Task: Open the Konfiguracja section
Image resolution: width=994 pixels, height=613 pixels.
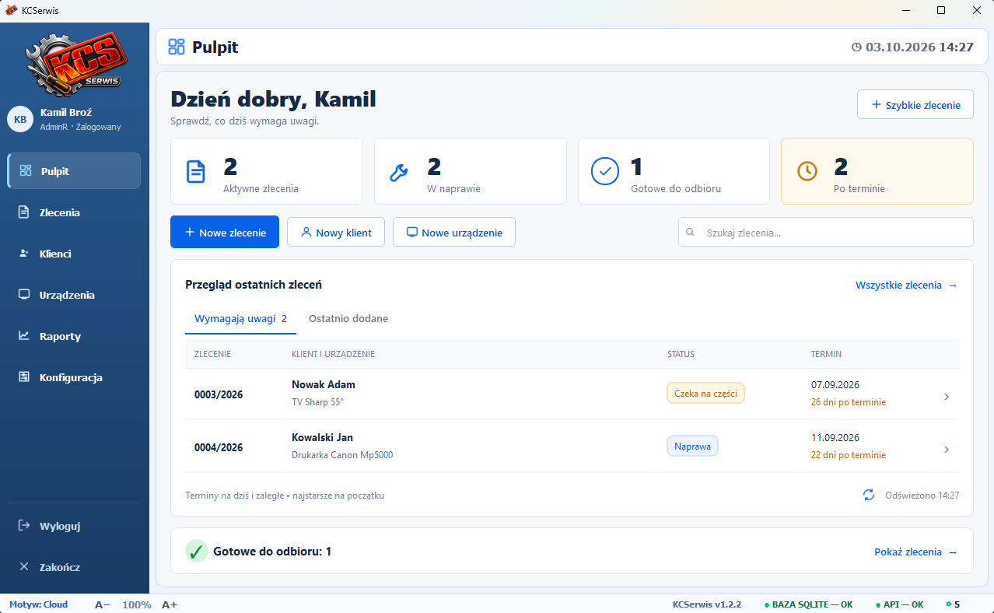Action: click(x=75, y=377)
